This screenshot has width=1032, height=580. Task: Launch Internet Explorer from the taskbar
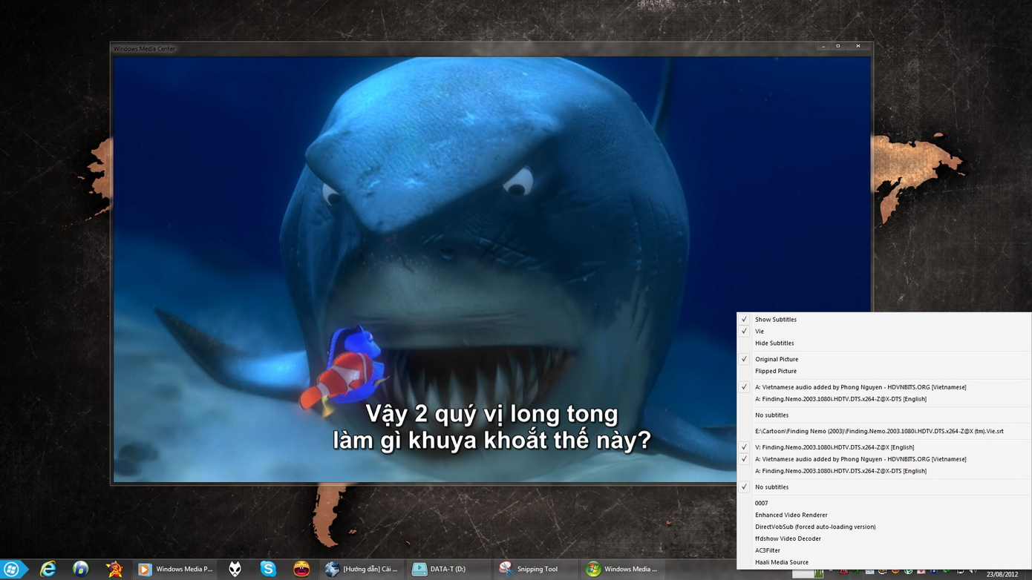click(x=48, y=569)
